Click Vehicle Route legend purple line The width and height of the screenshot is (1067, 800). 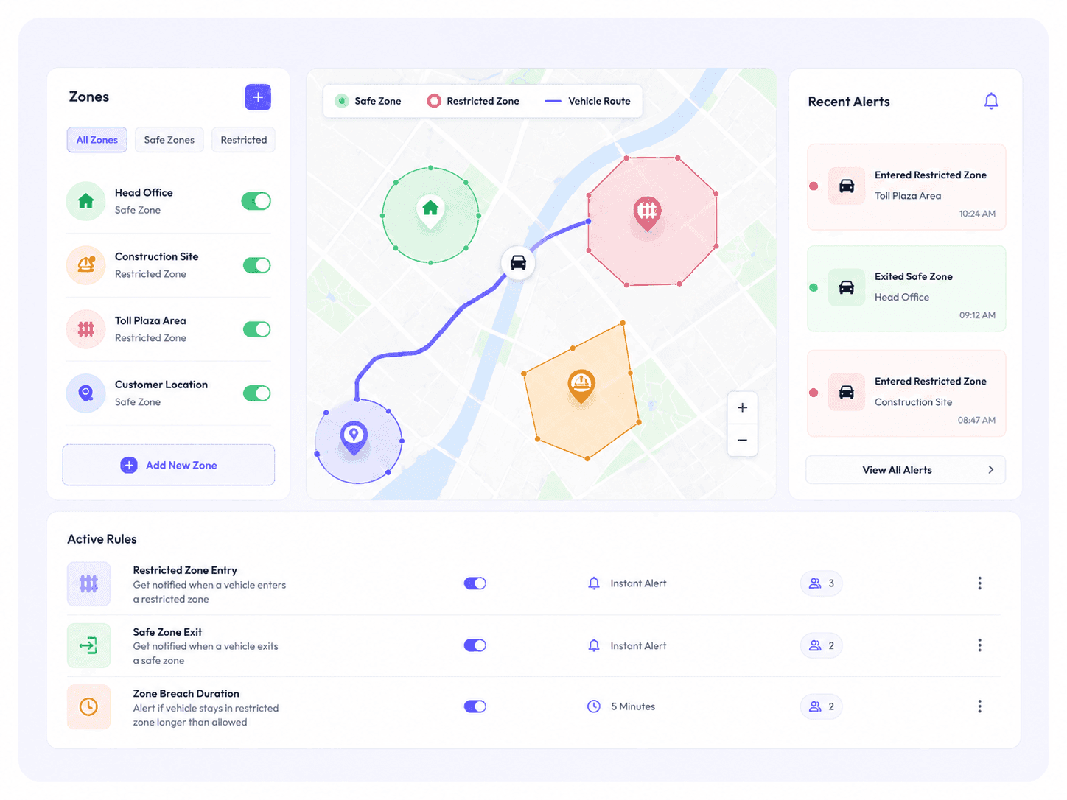pos(553,101)
